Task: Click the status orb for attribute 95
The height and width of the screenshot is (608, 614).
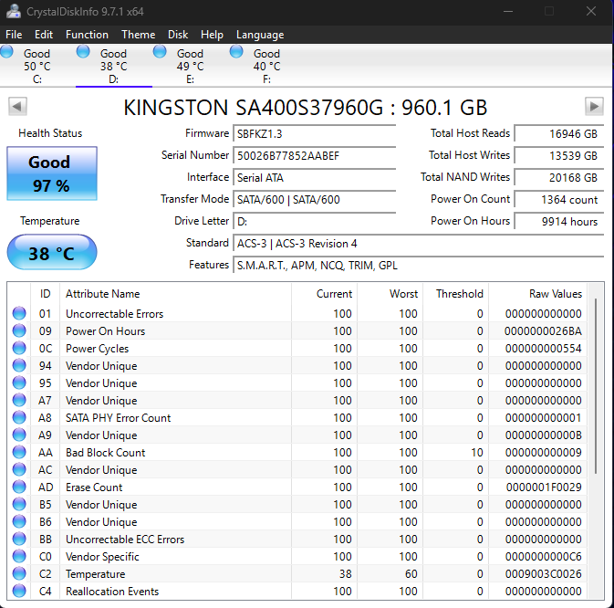Action: point(19,383)
